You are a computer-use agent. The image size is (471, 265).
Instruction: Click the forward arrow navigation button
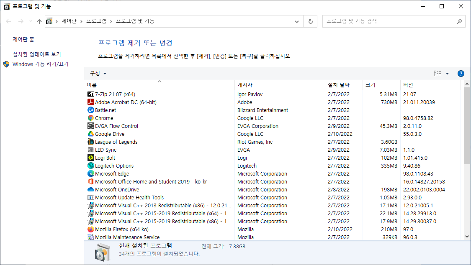click(21, 21)
